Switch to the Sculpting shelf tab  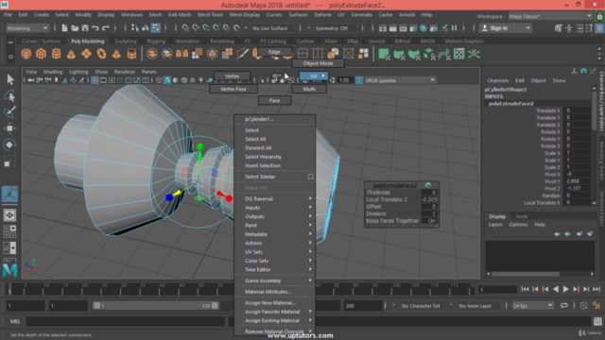pyautogui.click(x=126, y=41)
